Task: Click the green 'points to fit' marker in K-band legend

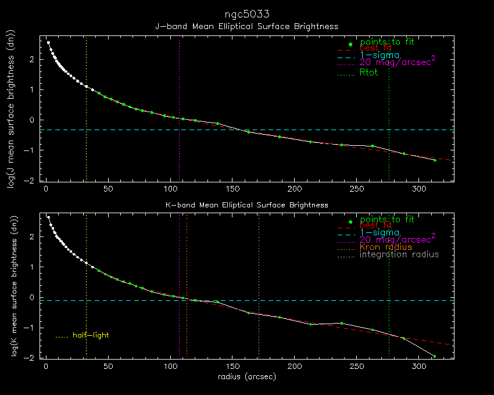Action: point(350,222)
